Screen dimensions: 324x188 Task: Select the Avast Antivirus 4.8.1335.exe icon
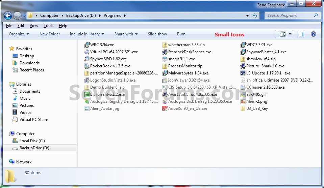(x=165, y=94)
